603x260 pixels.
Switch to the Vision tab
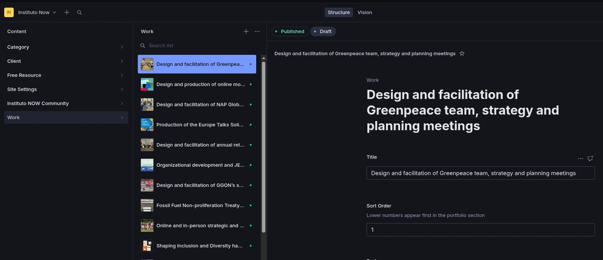click(364, 13)
